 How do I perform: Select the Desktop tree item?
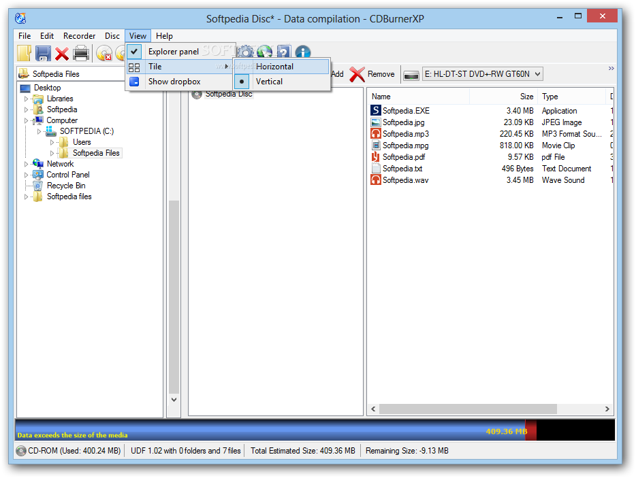coord(47,88)
